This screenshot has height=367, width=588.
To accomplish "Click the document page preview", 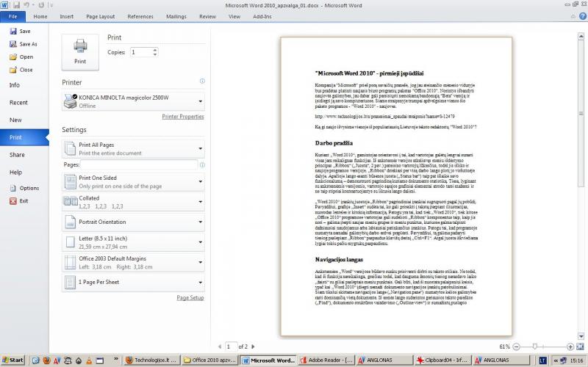I will click(x=396, y=186).
